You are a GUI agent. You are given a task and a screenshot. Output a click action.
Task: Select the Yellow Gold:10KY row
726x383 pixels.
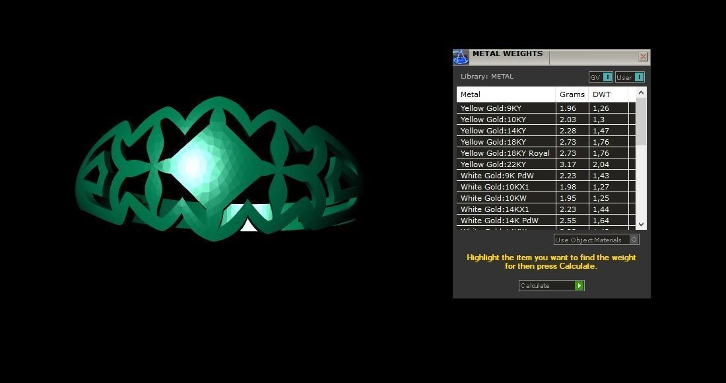(546, 120)
